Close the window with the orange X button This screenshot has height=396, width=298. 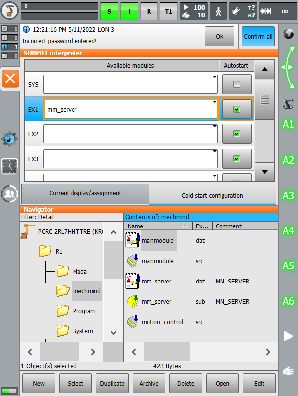point(10,79)
